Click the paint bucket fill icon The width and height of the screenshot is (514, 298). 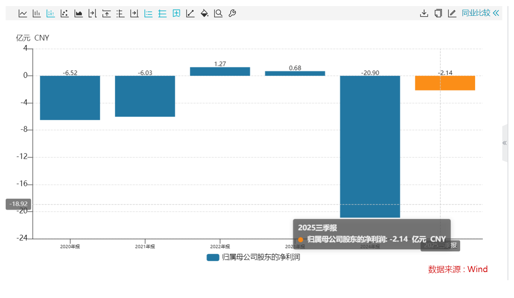(x=204, y=13)
